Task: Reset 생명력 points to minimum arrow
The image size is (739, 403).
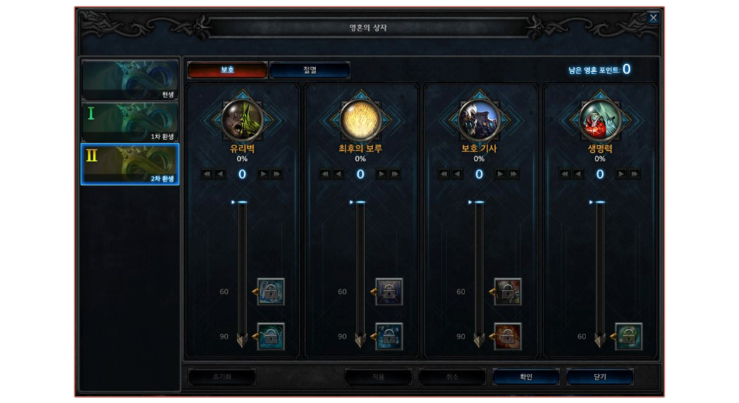Action: tap(564, 174)
